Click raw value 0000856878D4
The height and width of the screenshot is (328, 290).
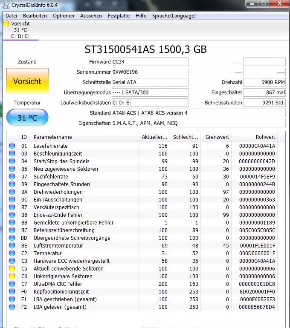coord(257,307)
